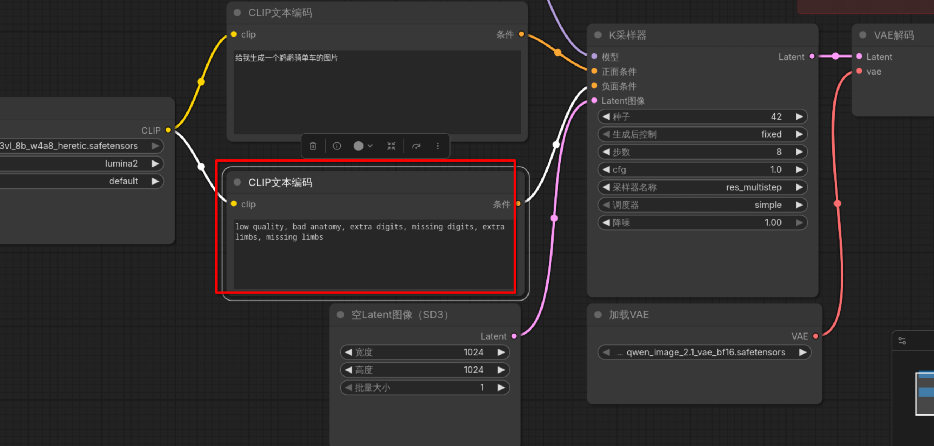Increase 宽度 1024 with right arrow
The height and width of the screenshot is (446, 934).
point(501,353)
